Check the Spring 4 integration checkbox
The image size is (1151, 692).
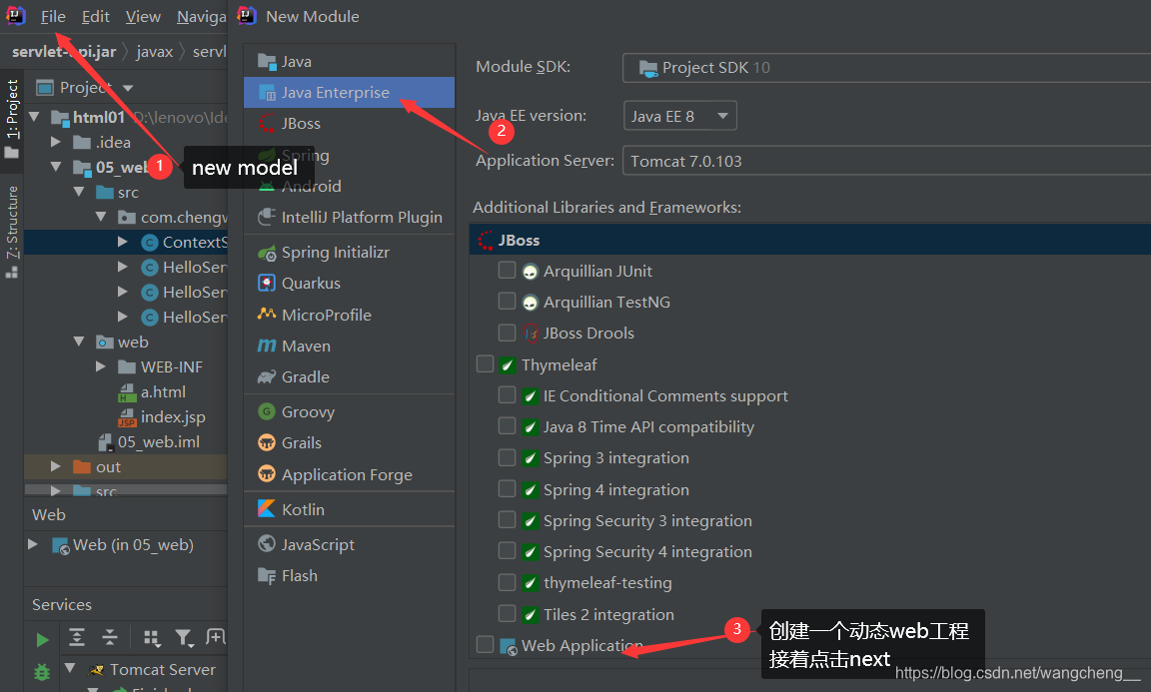(x=507, y=488)
